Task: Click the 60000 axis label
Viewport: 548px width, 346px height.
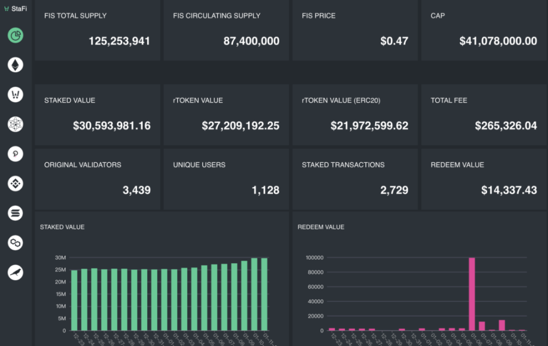Action: click(x=316, y=287)
